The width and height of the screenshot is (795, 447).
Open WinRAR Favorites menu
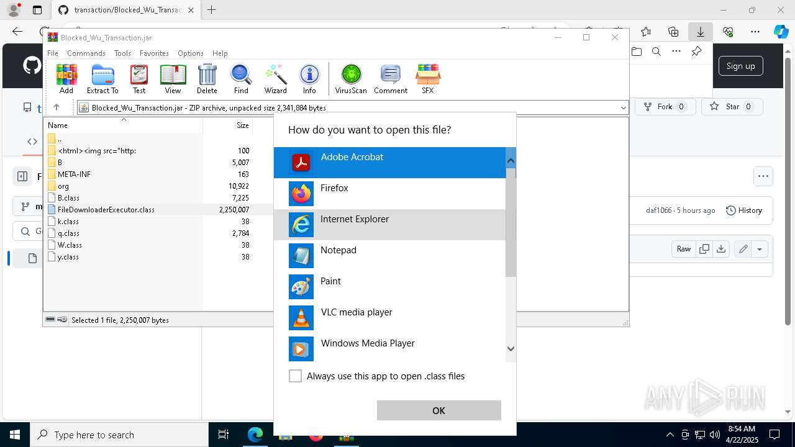tap(154, 53)
